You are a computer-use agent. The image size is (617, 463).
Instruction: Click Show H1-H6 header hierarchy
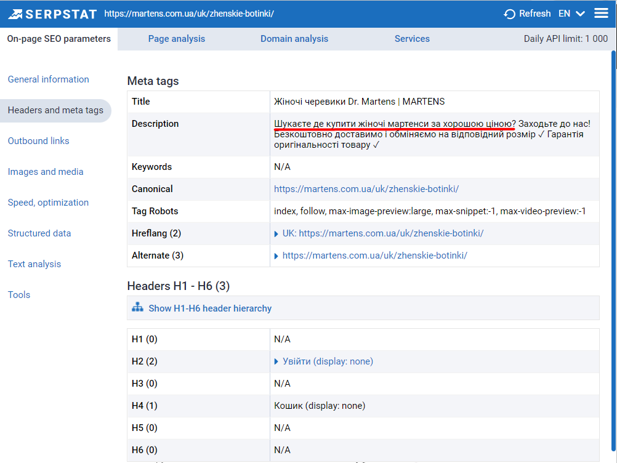pos(210,308)
